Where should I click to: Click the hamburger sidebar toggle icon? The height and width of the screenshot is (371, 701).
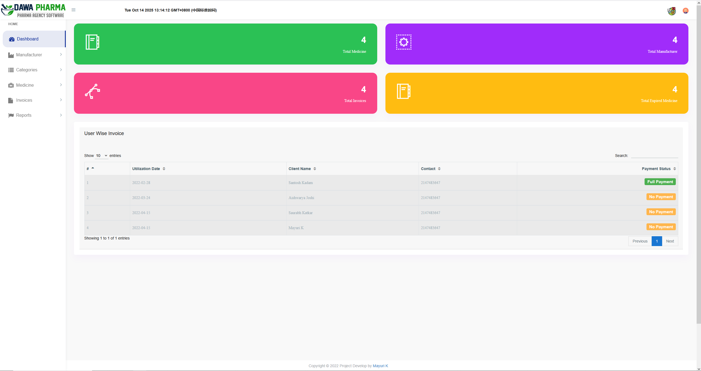point(73,10)
